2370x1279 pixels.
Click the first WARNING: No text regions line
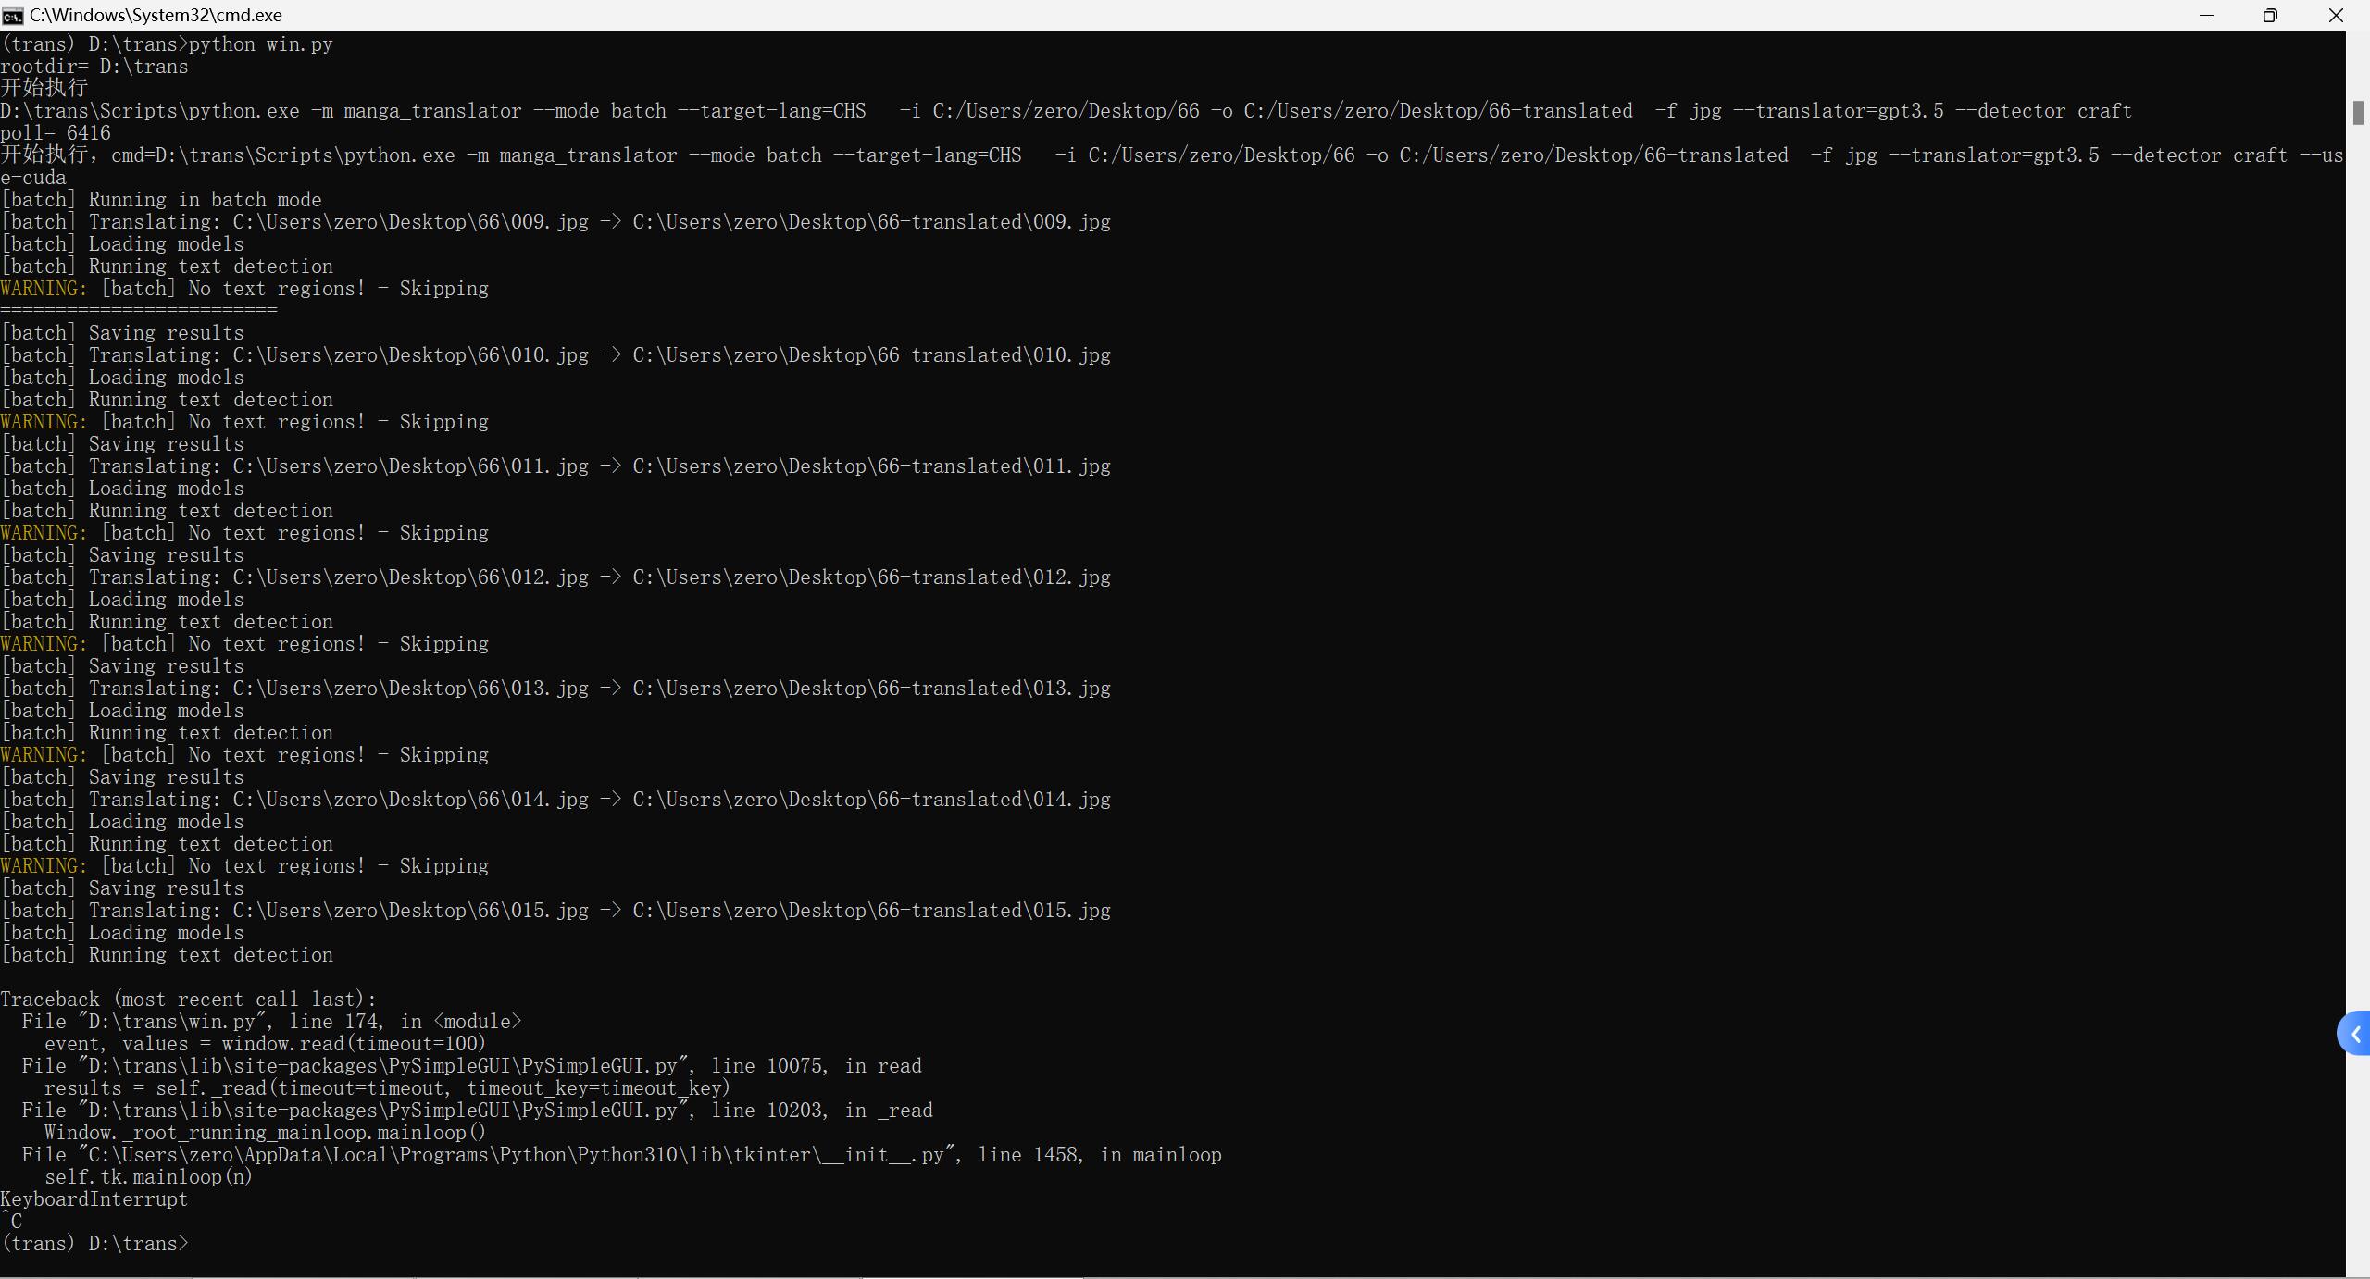tap(244, 288)
